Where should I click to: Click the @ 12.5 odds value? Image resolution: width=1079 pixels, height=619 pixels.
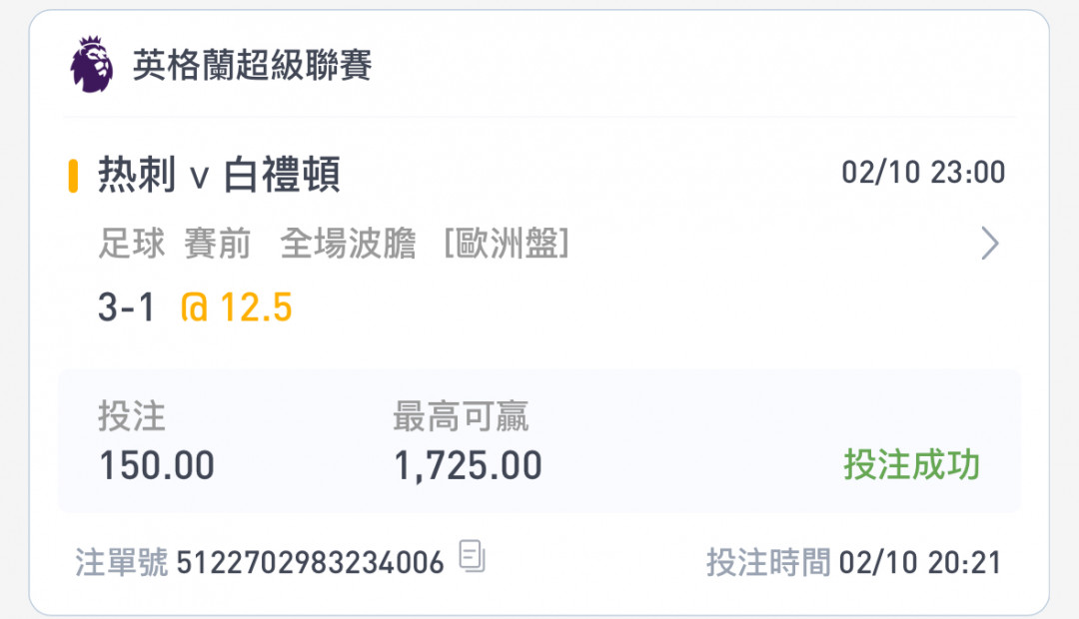tap(236, 307)
